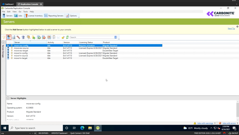Screen dimensions: 239x135
Task: Open the Edit menu
Action: 9,11
